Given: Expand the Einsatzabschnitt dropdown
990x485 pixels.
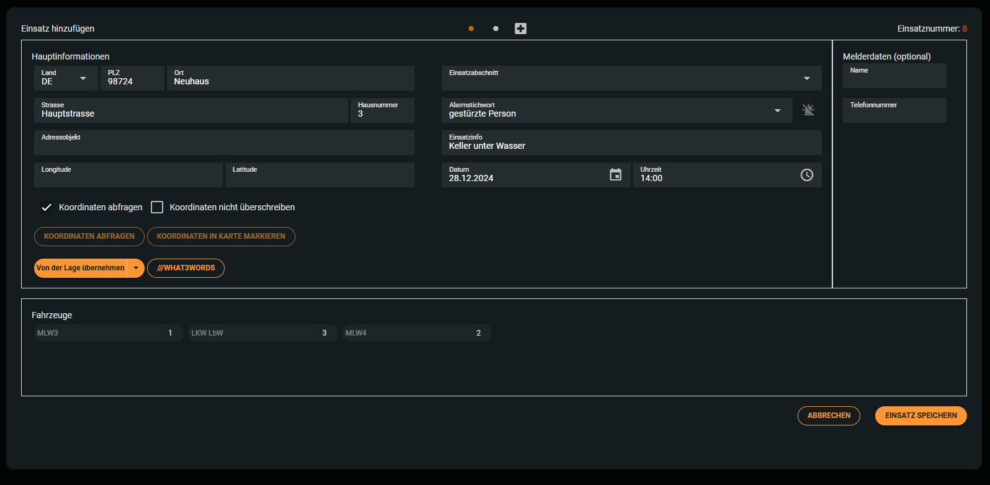Looking at the screenshot, I should [x=806, y=78].
